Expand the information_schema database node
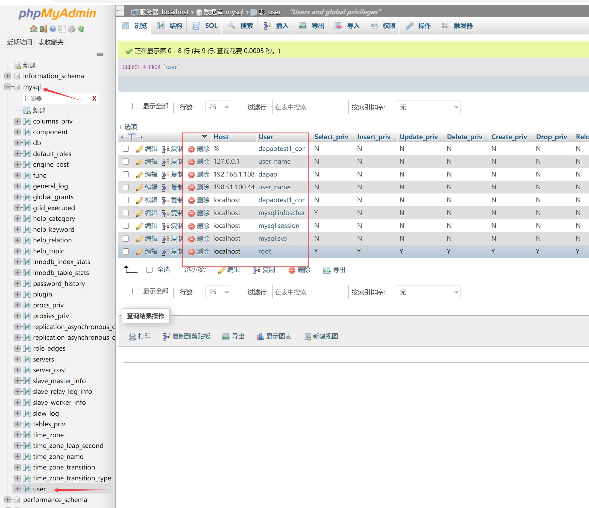The width and height of the screenshot is (589, 508). pyautogui.click(x=8, y=76)
